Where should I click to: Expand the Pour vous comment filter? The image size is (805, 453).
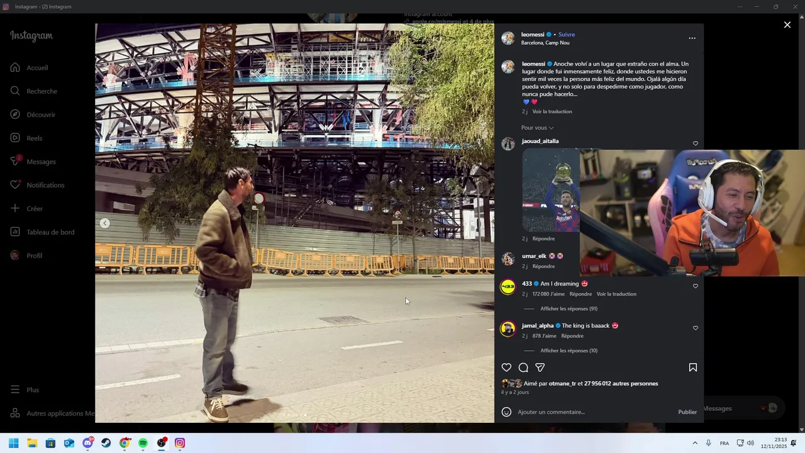[537, 128]
